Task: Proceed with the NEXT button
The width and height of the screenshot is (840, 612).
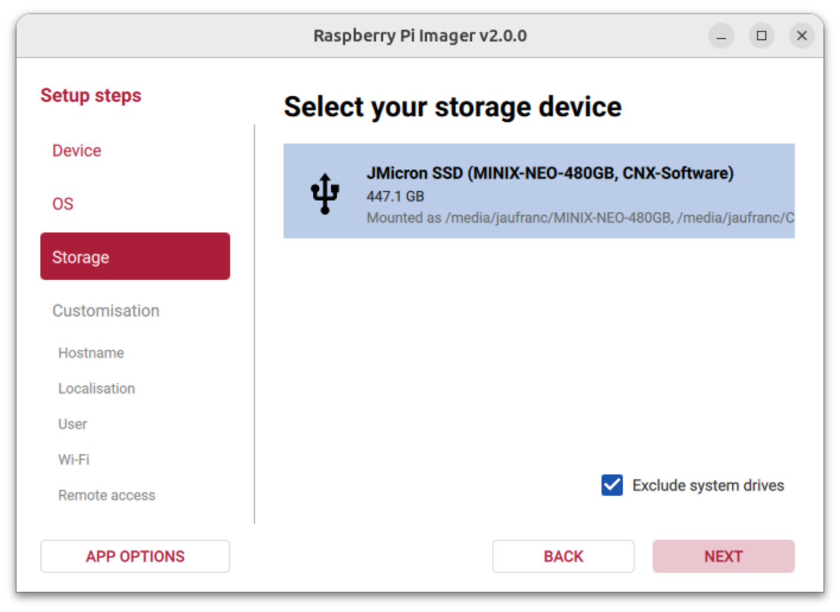Action: click(723, 556)
